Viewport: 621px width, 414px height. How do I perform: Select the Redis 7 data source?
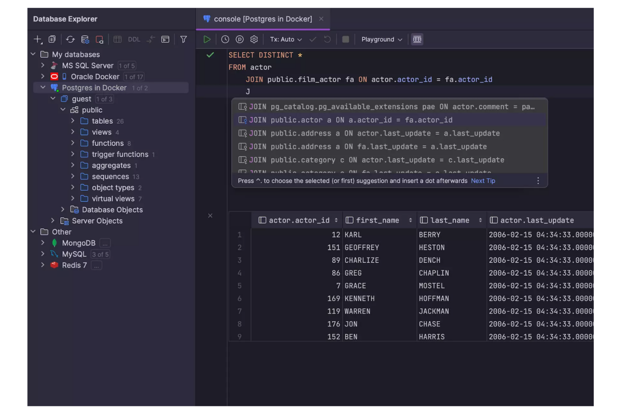click(74, 266)
